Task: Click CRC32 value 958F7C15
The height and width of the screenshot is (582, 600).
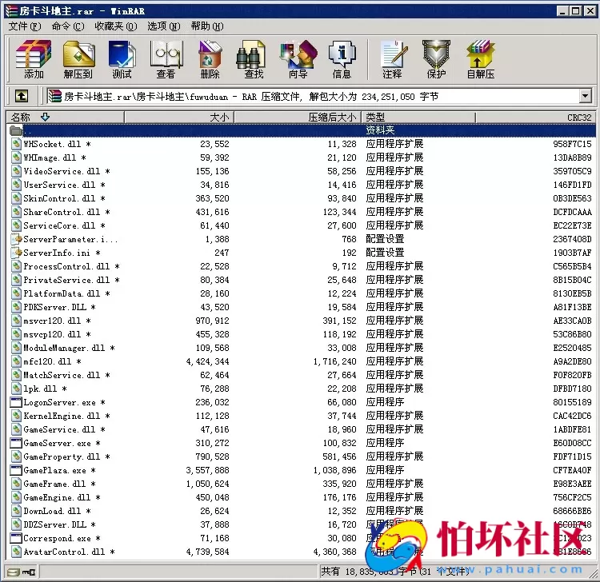Action: 572,144
